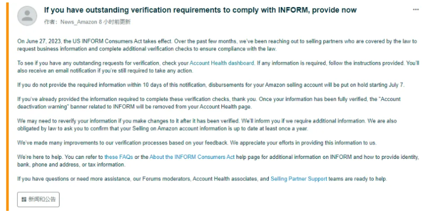This screenshot has width=426, height=218.
Task: Click the author name News_Amazon
Action: pos(74,22)
